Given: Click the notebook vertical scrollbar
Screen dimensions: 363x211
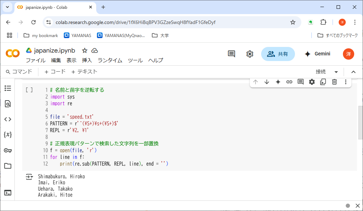Looking at the screenshot, I should 361,122.
